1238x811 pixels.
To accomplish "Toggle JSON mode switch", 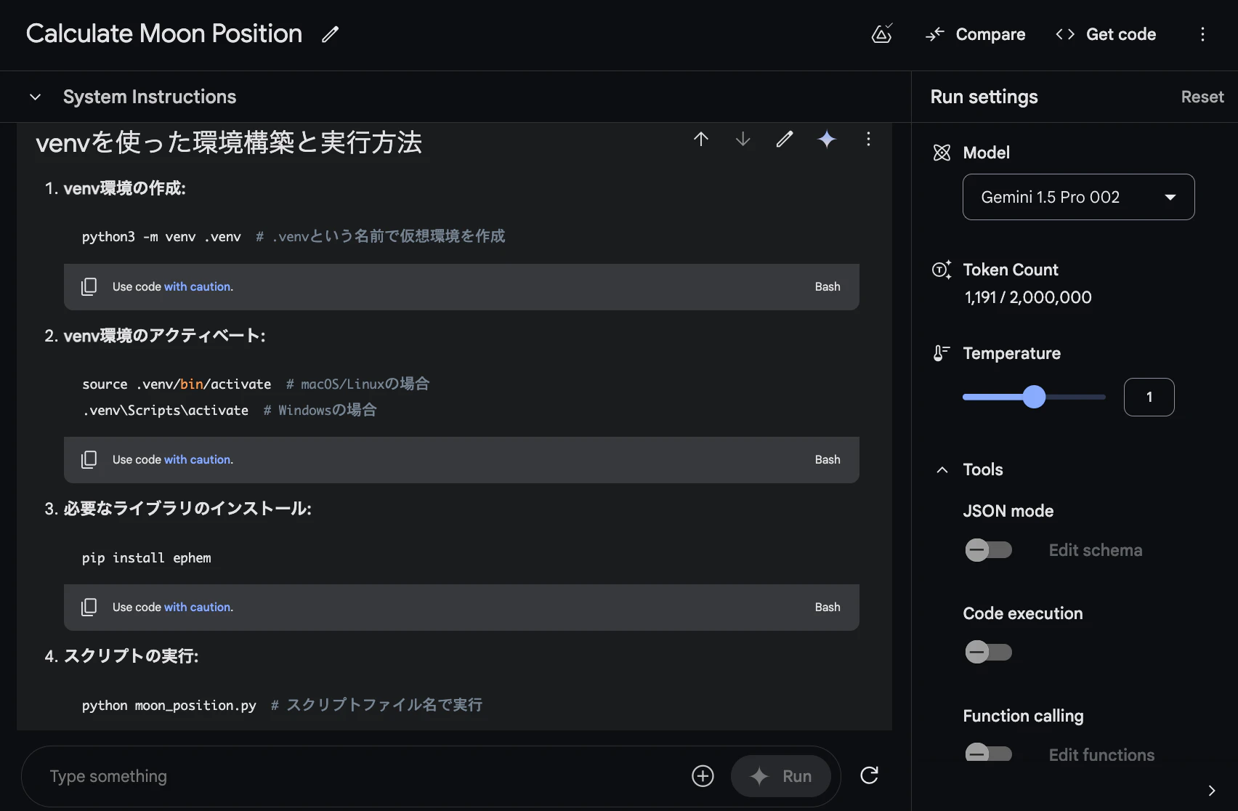I will coord(988,550).
